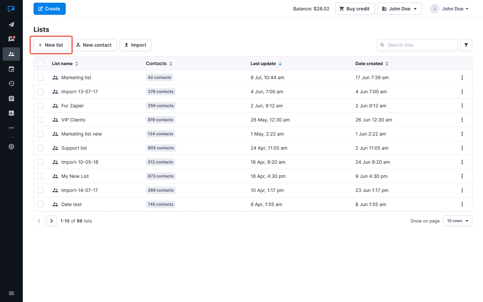Select the Marketing list checkbox
The width and height of the screenshot is (483, 302).
tap(40, 78)
